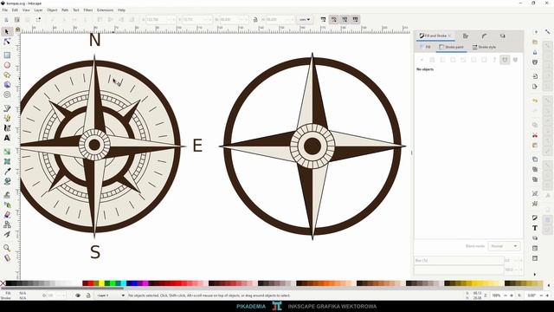Select the Selector arrow tool

[7, 31]
